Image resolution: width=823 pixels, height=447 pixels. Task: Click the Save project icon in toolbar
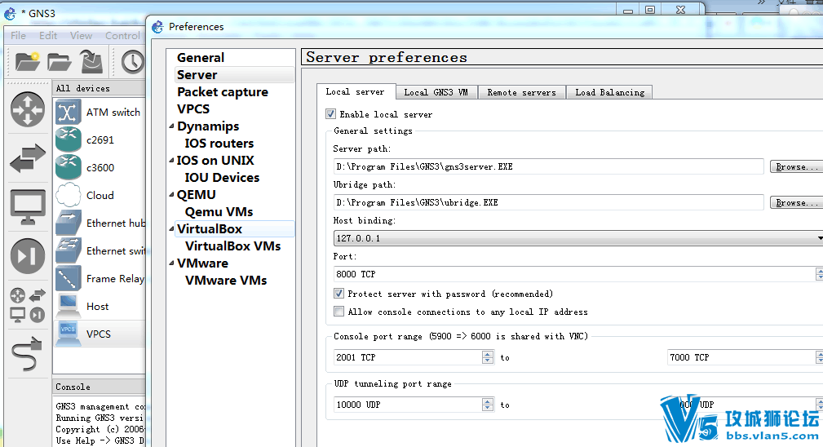[x=91, y=61]
